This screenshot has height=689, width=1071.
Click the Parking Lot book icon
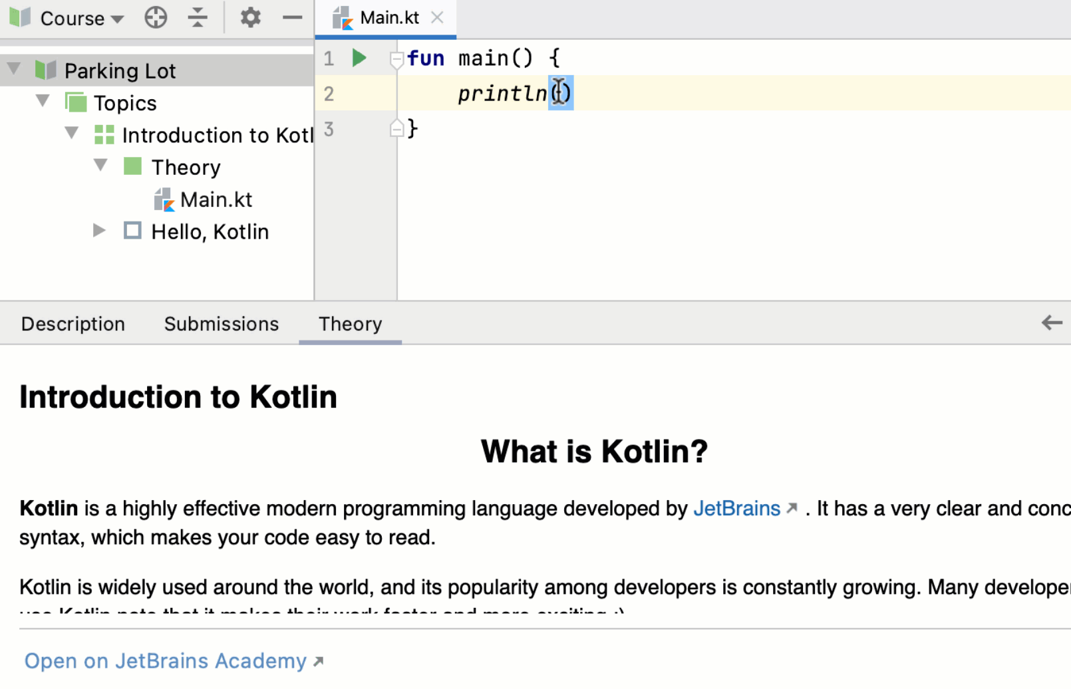point(45,70)
